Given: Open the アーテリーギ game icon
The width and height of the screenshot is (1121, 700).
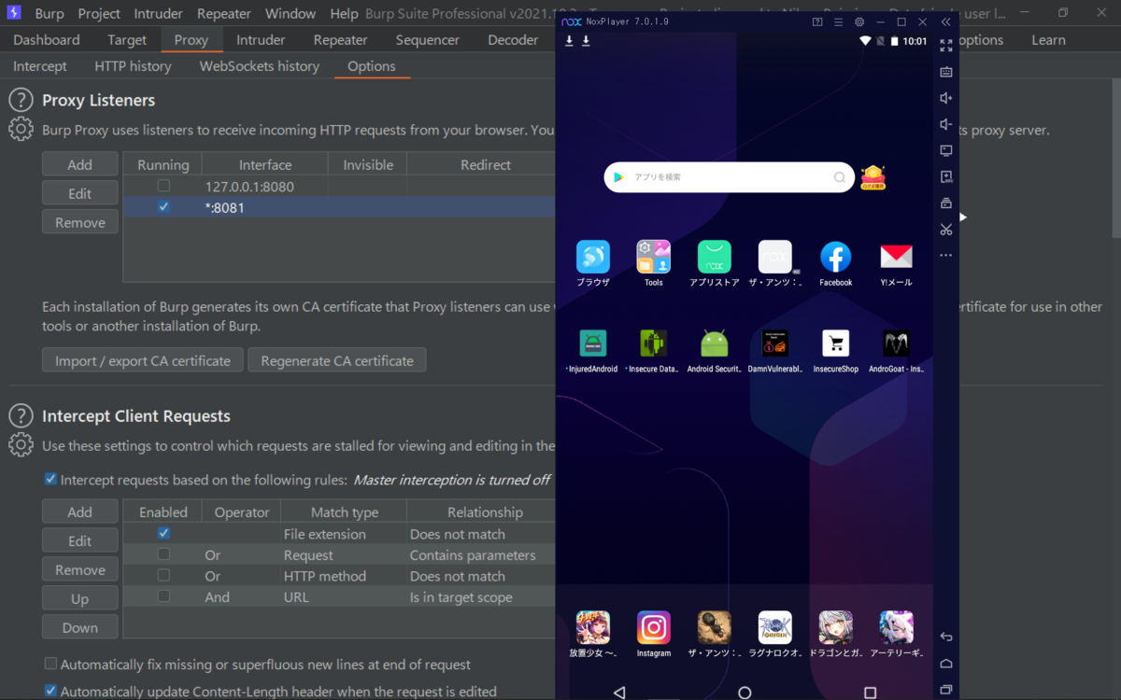Looking at the screenshot, I should click(x=896, y=628).
